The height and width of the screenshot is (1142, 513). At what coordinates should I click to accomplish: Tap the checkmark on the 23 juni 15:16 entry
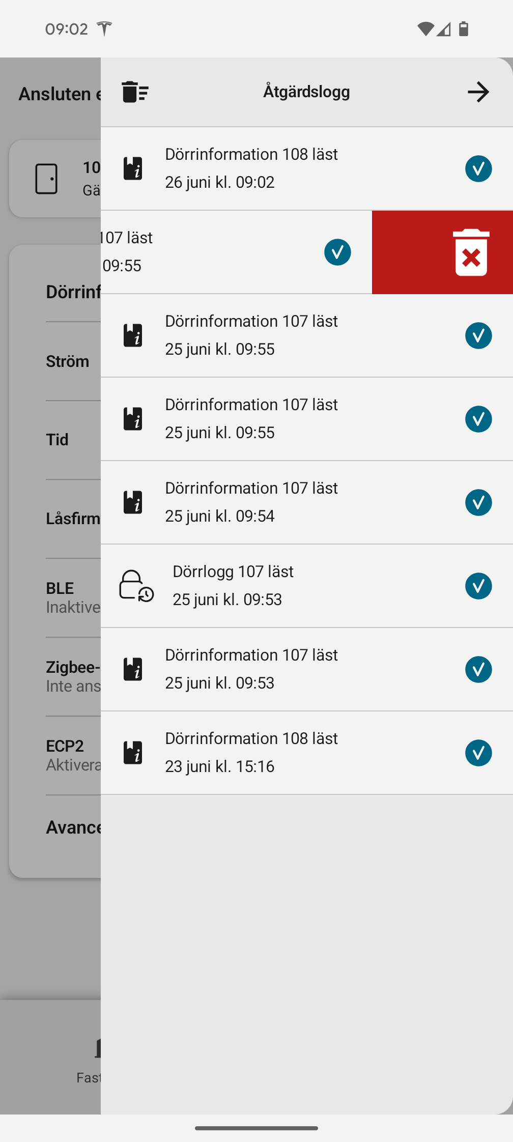pos(478,753)
